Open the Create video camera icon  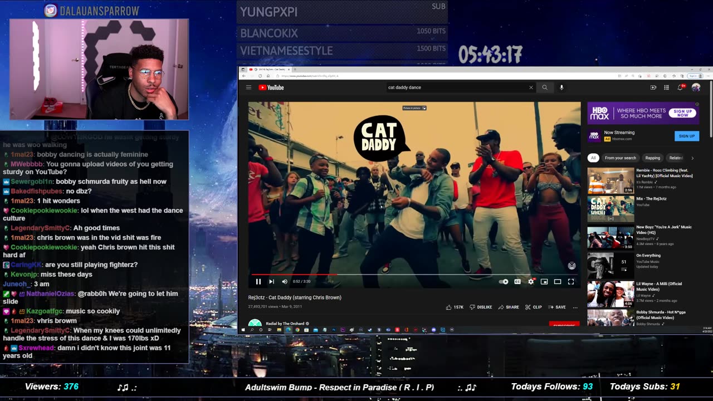click(653, 87)
